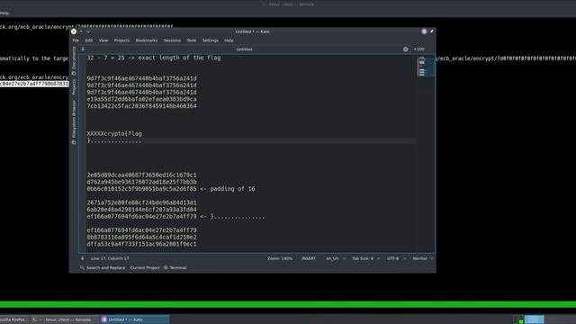Click the line '2e85d89dcaa40687f3658ed16c1679c1'
The width and height of the screenshot is (576, 324).
(x=142, y=175)
